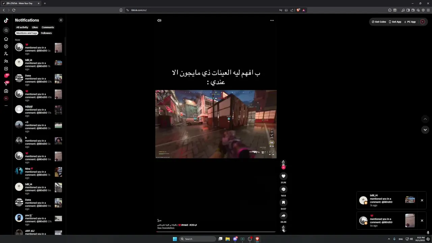Click the Dana 27s ago notification thumbnail
Image resolution: width=432 pixels, height=243 pixels.
click(58, 79)
